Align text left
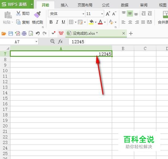Image resolution: width=168 pixels, height=159 pixels. 123,22
